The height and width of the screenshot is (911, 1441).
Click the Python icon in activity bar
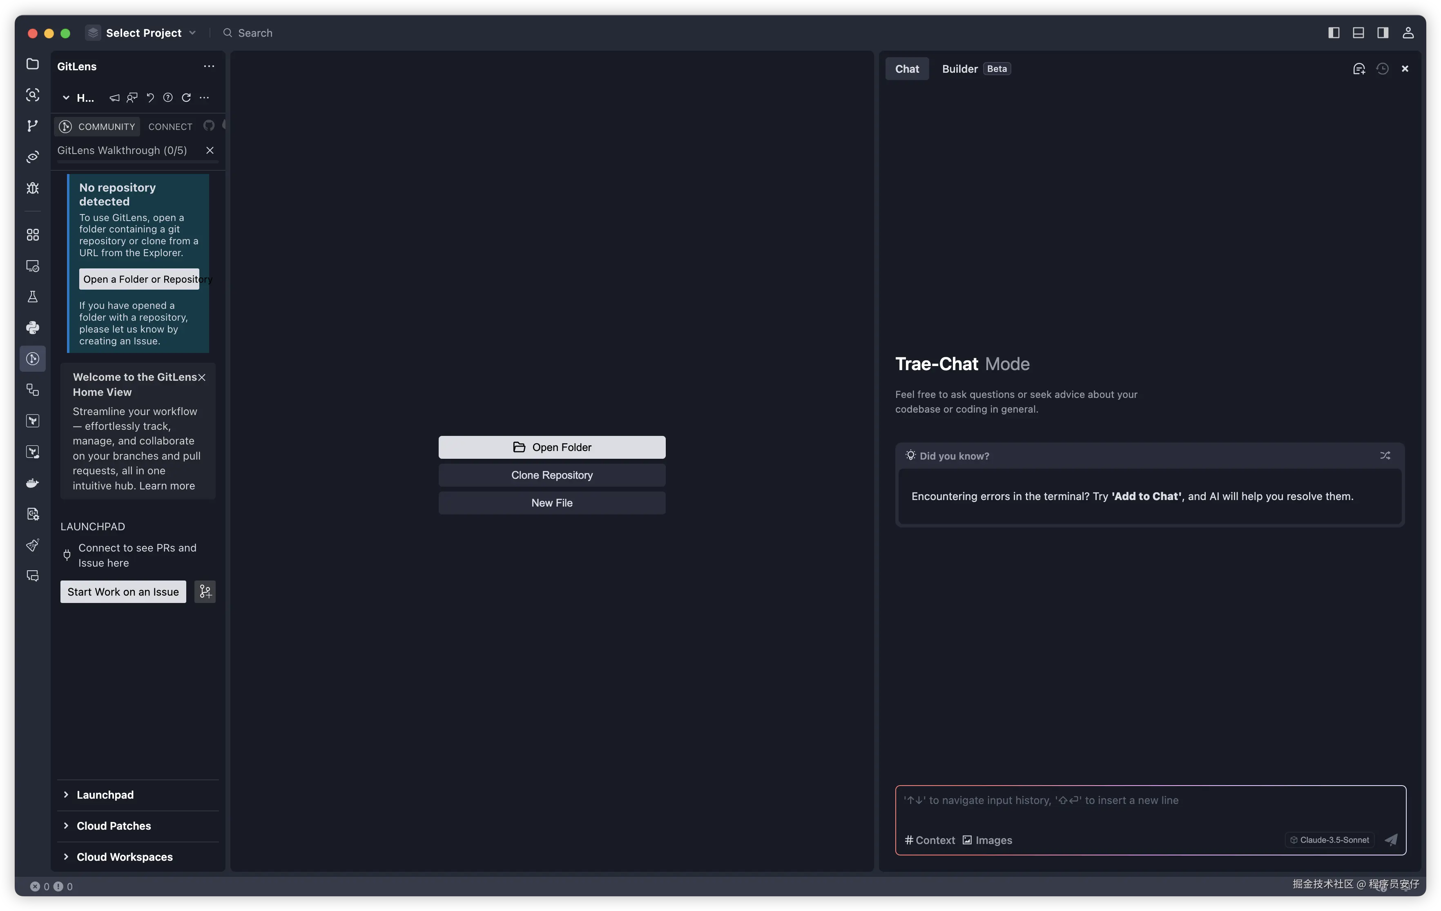[32, 327]
